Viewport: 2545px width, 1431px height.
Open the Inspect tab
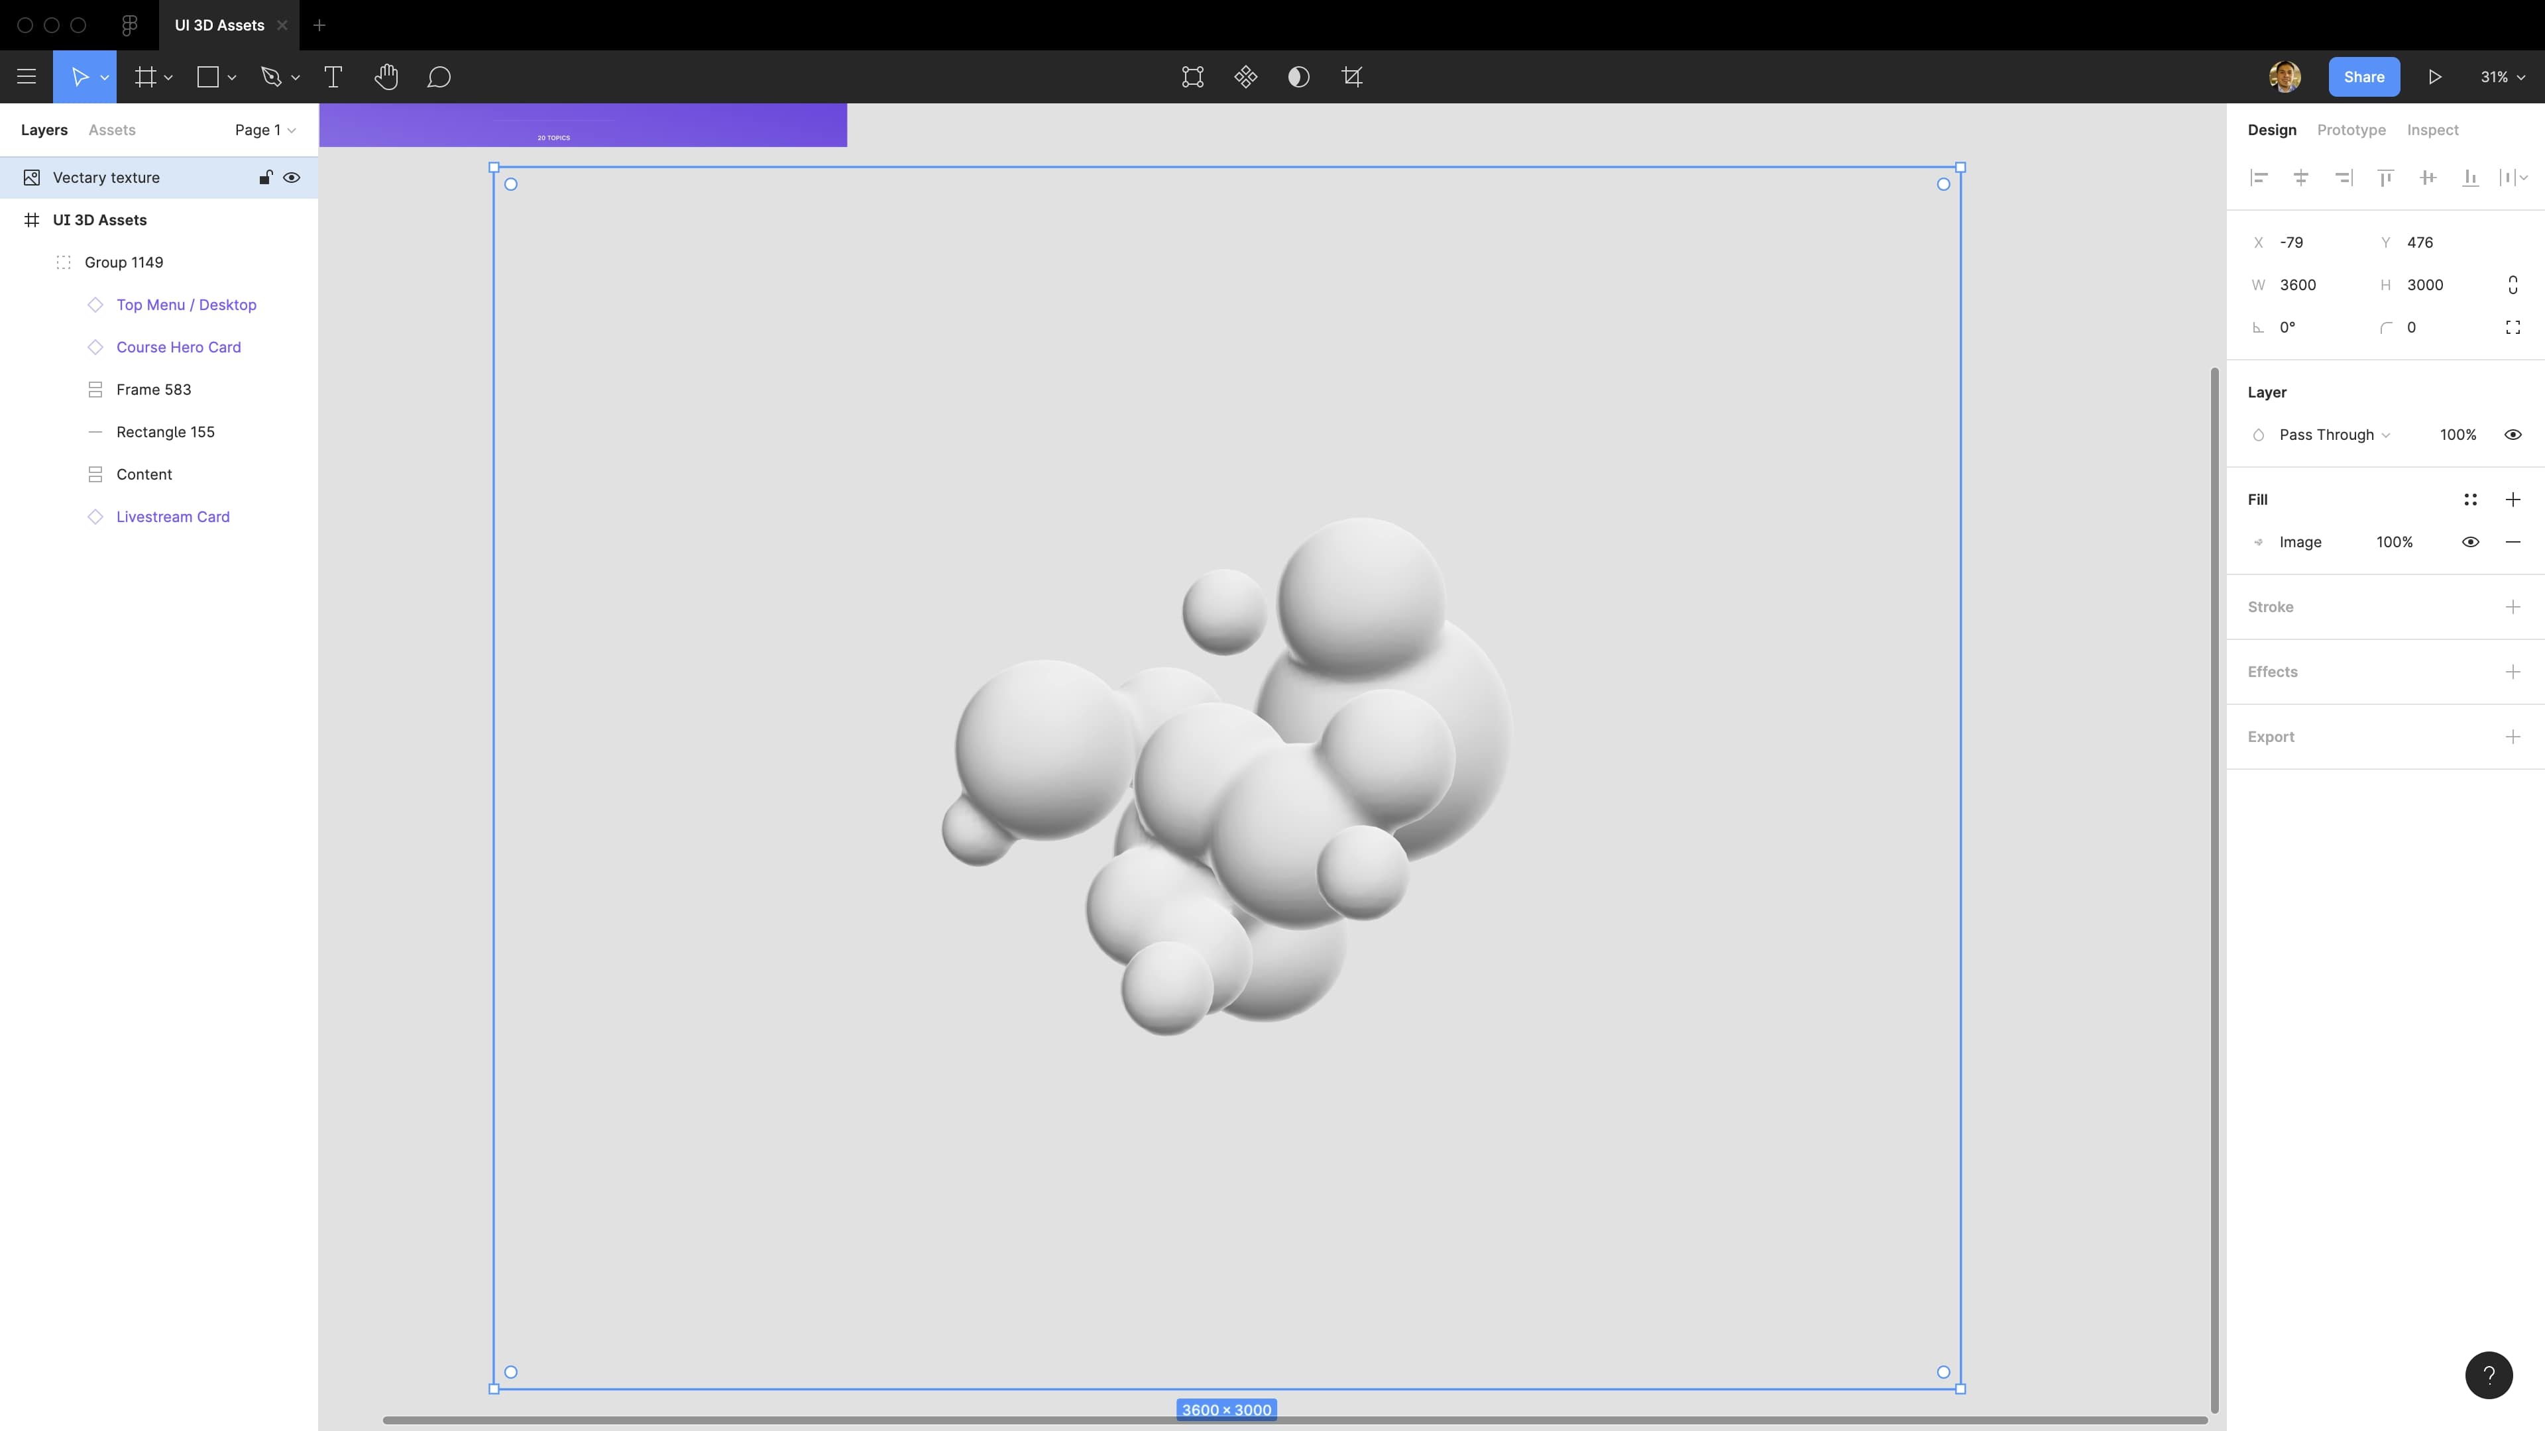2432,129
